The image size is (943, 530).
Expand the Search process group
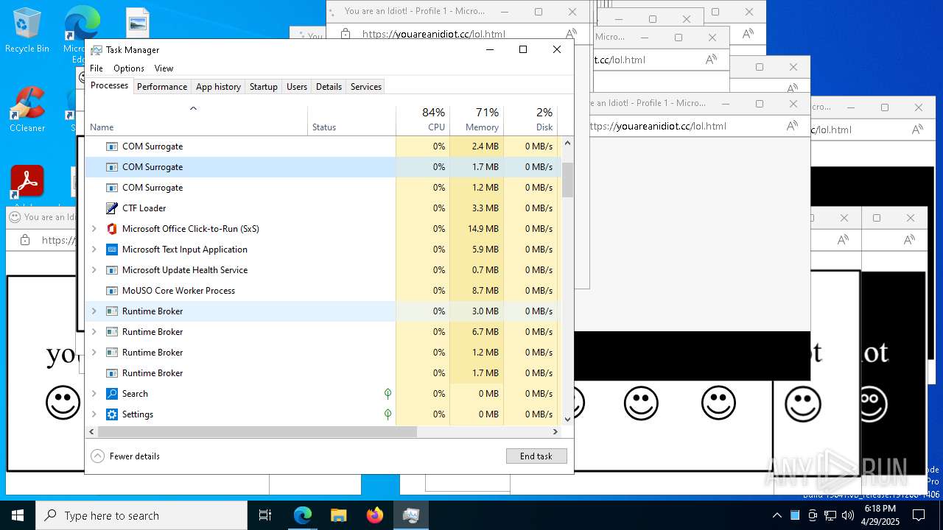94,394
